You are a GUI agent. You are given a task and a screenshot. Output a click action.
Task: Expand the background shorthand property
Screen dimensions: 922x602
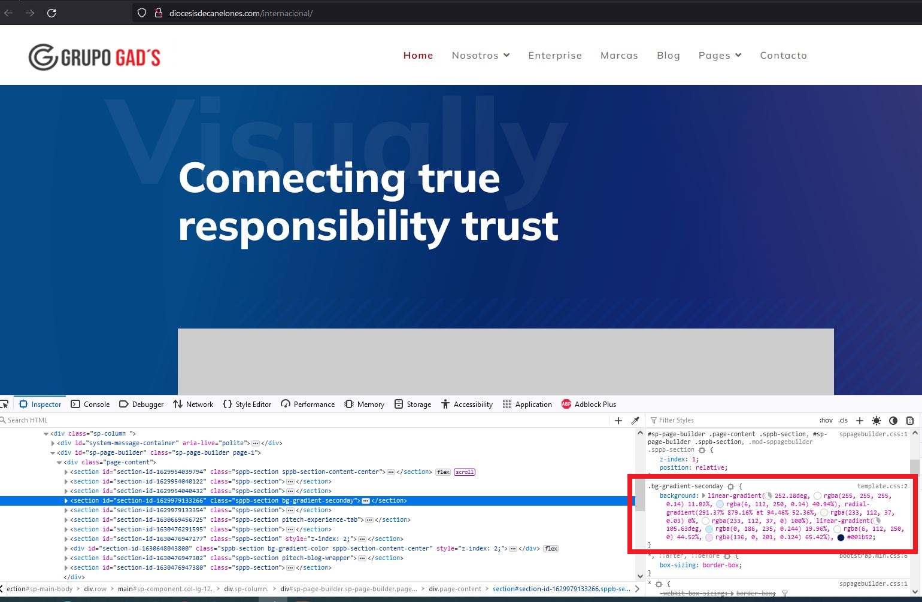click(704, 496)
